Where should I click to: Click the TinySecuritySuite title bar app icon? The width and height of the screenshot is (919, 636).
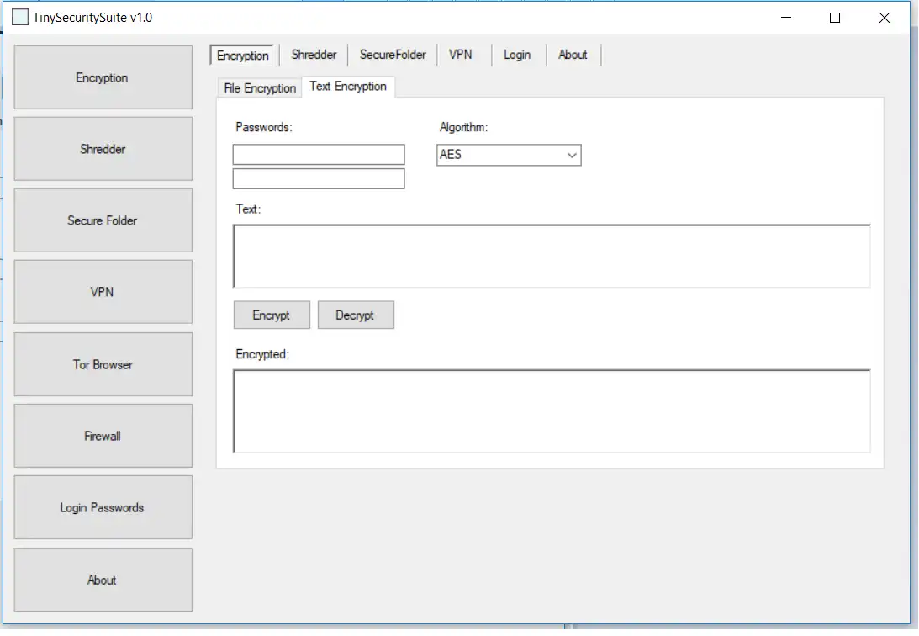pyautogui.click(x=20, y=17)
